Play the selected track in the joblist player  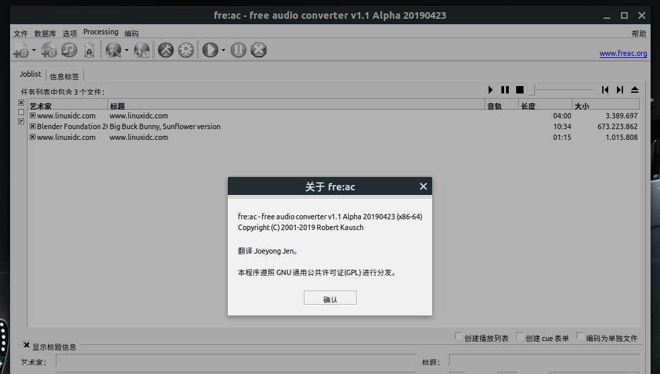[x=491, y=89]
